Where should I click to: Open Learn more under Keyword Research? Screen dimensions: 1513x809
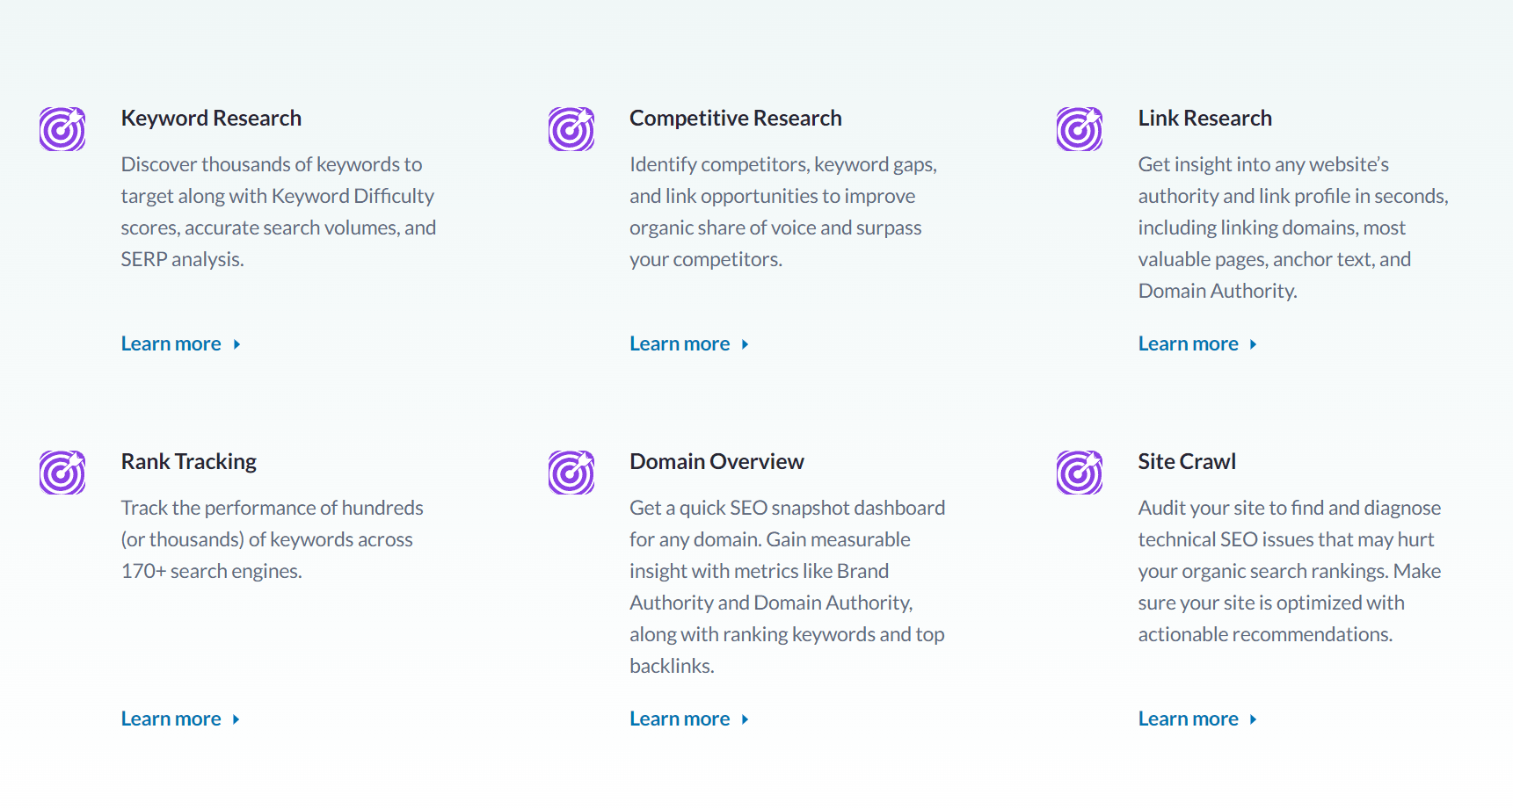pos(181,344)
